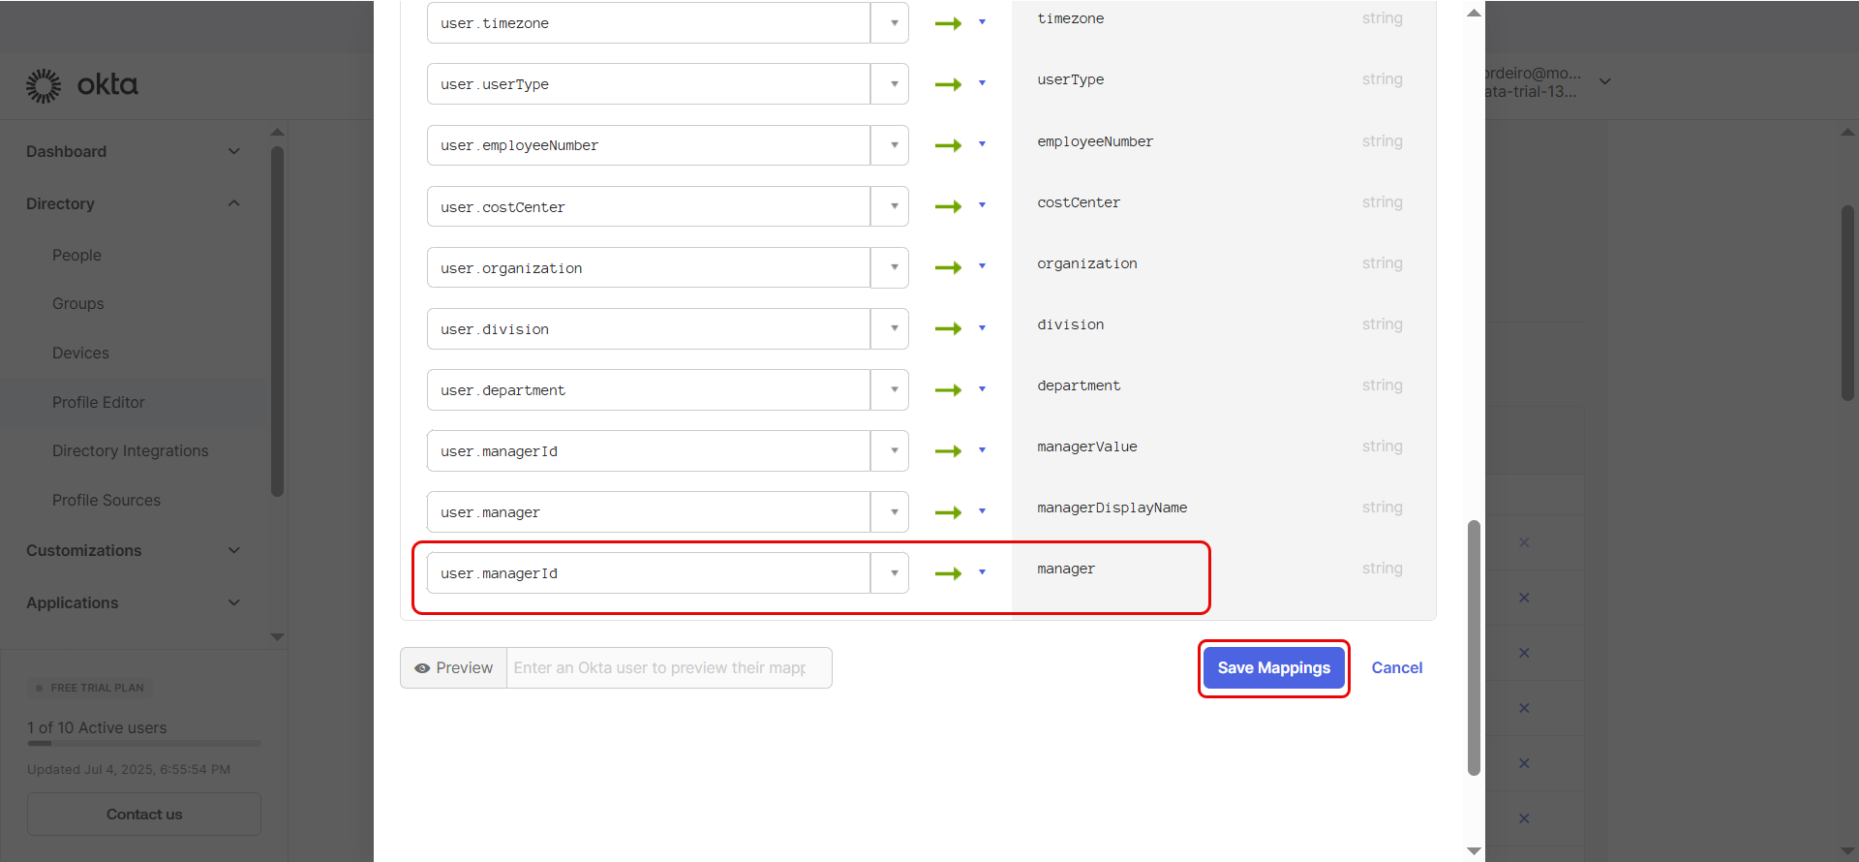
Task: Click the sidebar vertical scrollbar
Action: pos(278,322)
